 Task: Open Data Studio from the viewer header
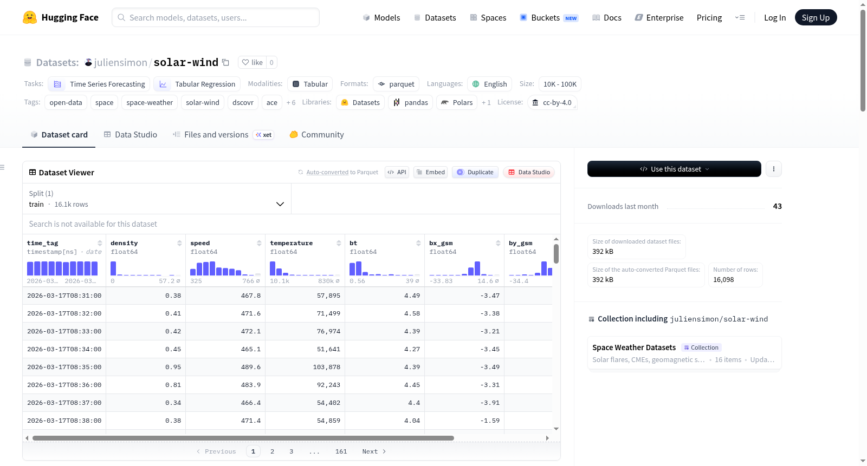point(529,172)
